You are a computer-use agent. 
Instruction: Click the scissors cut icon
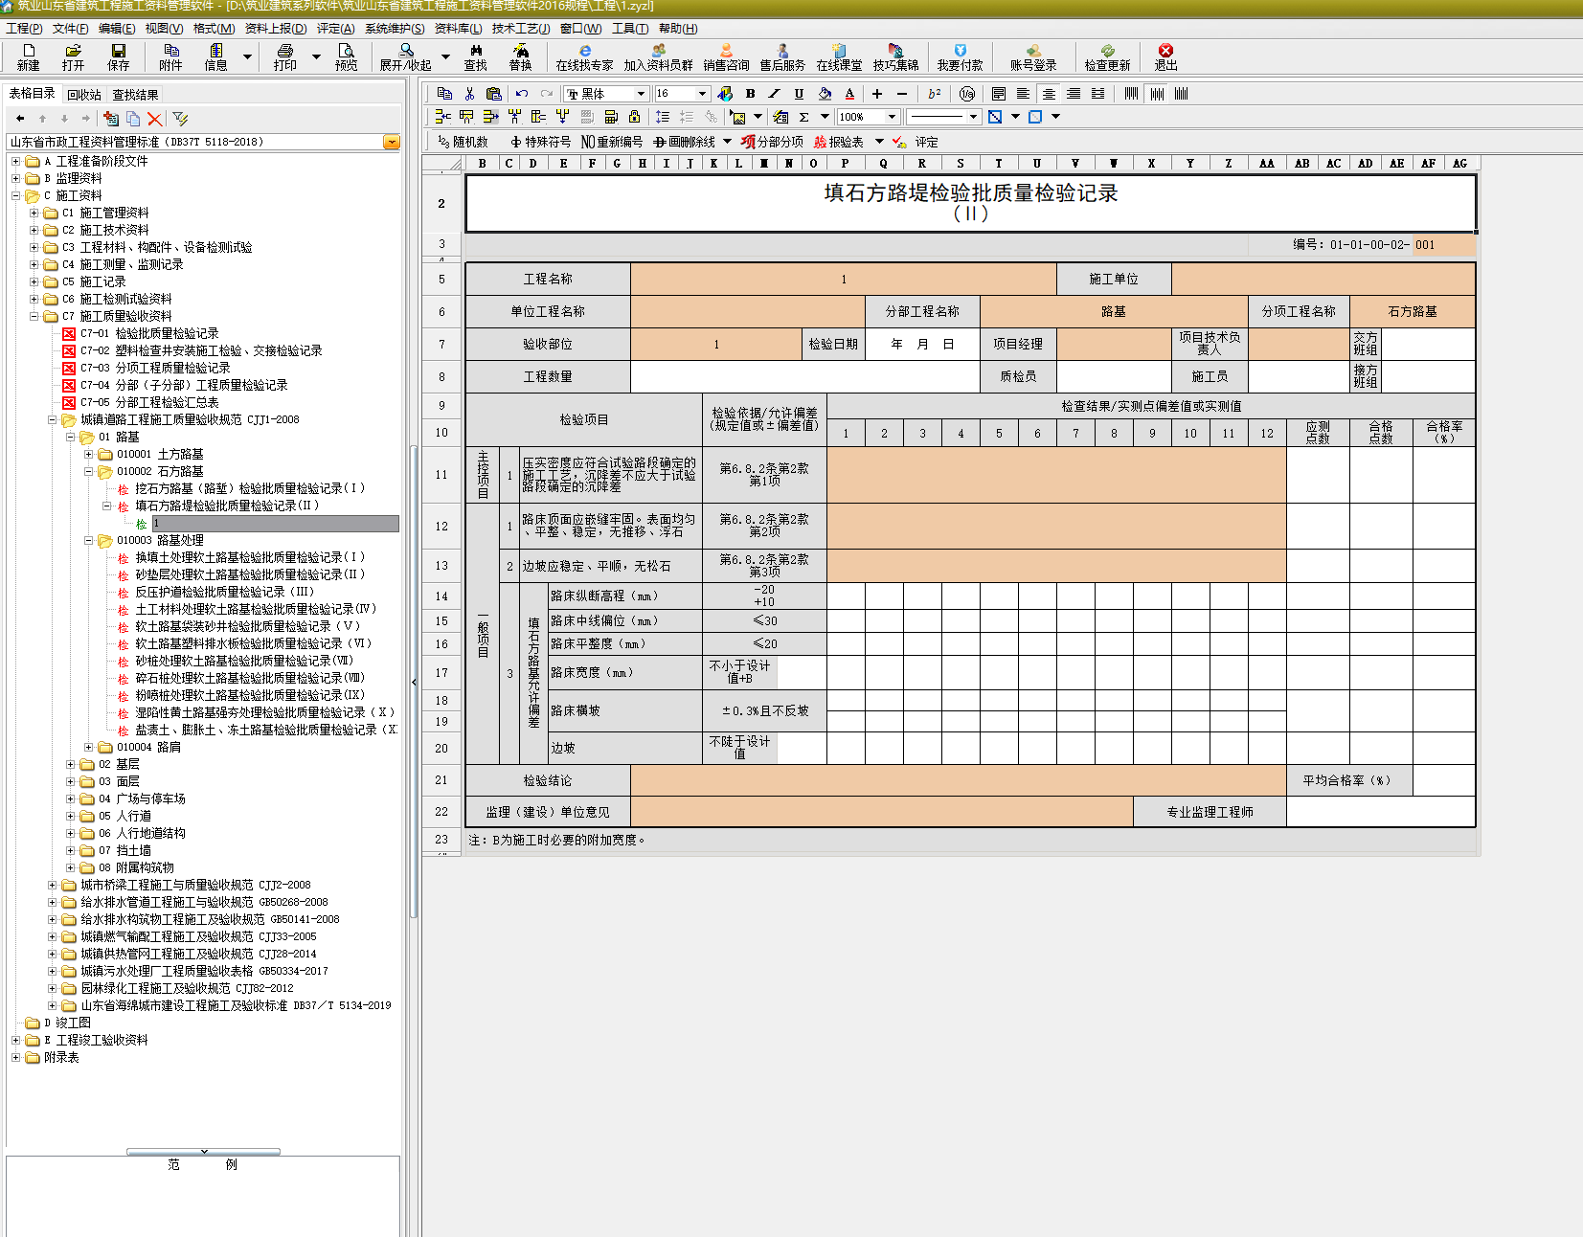point(469,93)
